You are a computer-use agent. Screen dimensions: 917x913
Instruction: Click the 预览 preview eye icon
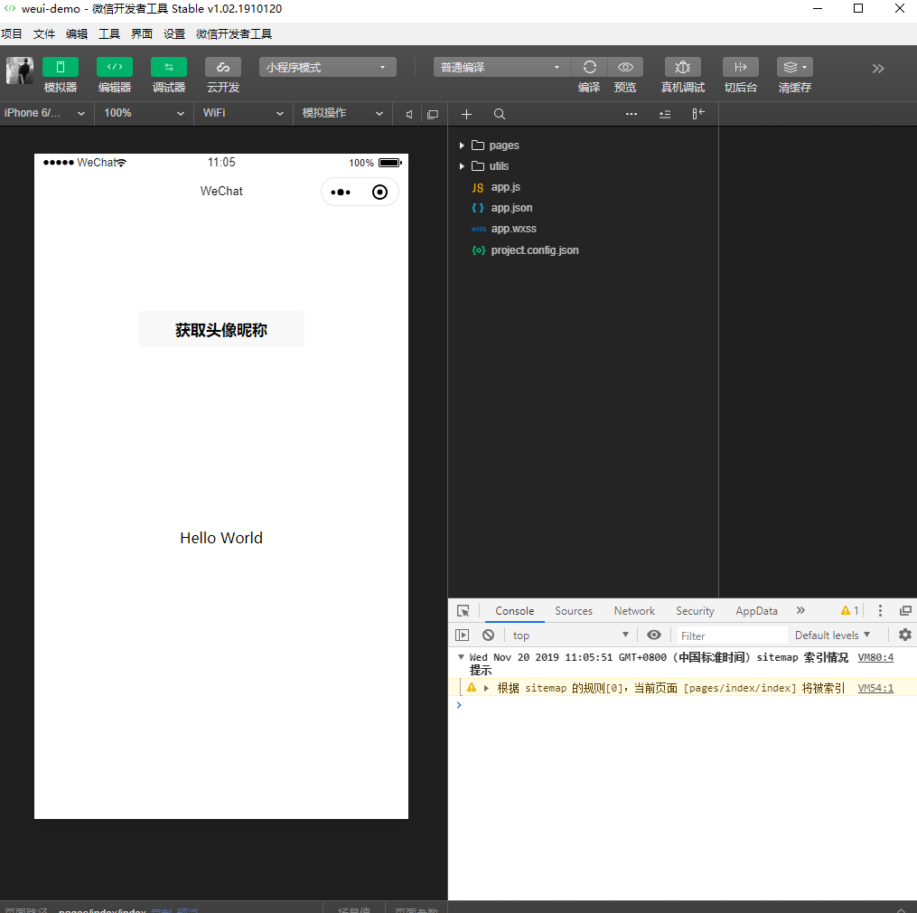[625, 67]
